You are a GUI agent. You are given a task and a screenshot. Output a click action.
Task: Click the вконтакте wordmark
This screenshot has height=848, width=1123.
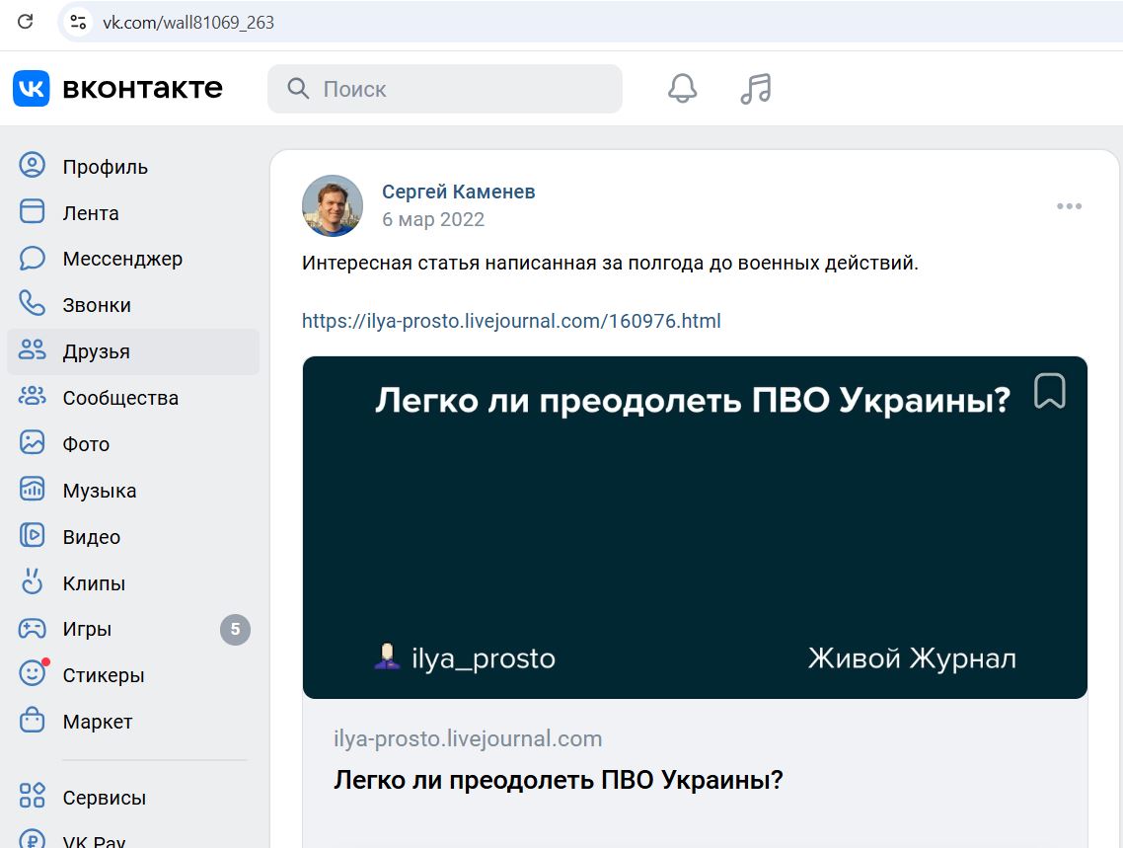coord(142,88)
